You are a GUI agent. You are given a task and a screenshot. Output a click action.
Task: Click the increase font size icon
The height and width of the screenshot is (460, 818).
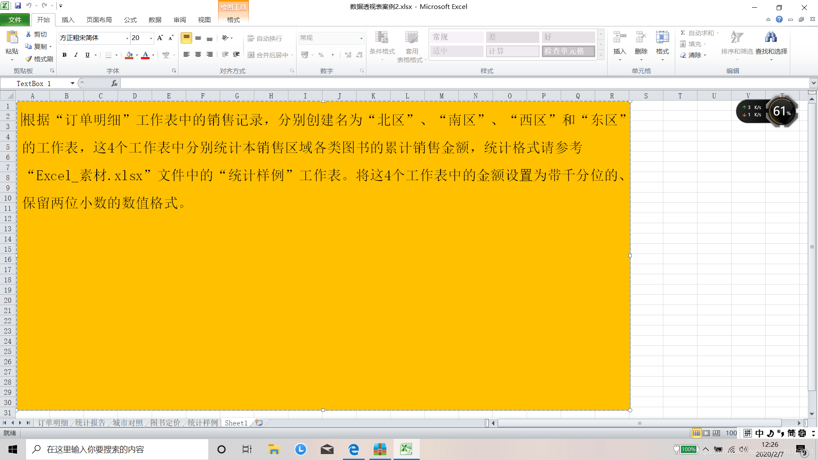[160, 38]
